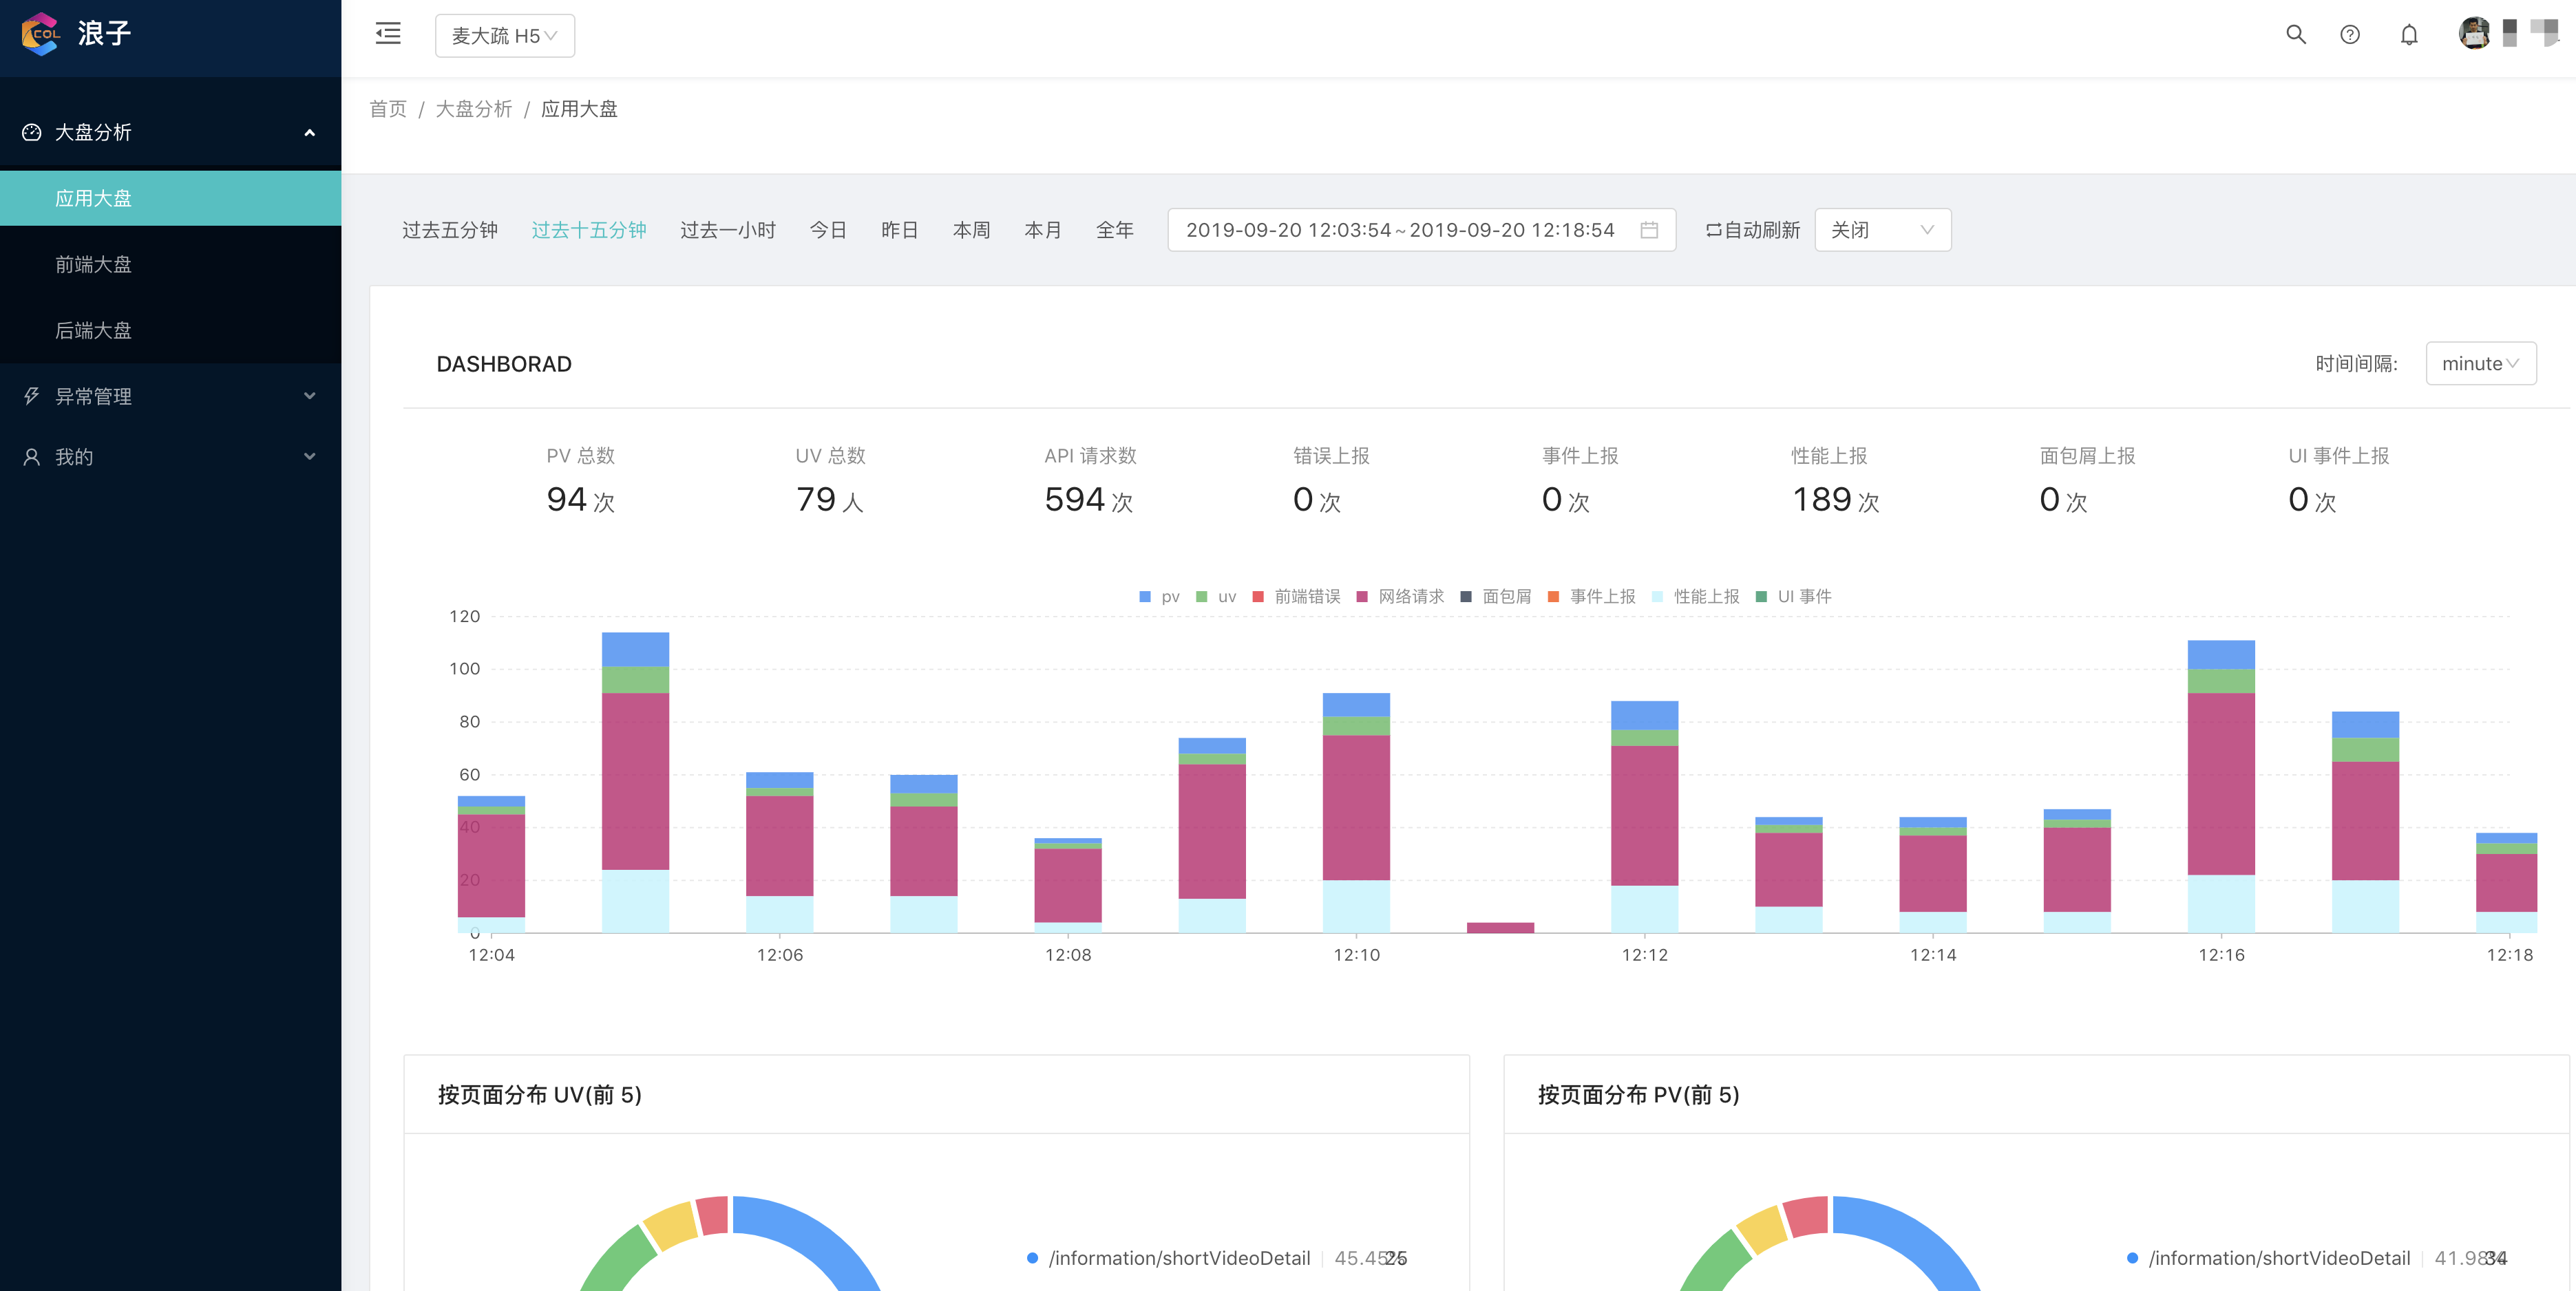Click the date range input field

1400,230
